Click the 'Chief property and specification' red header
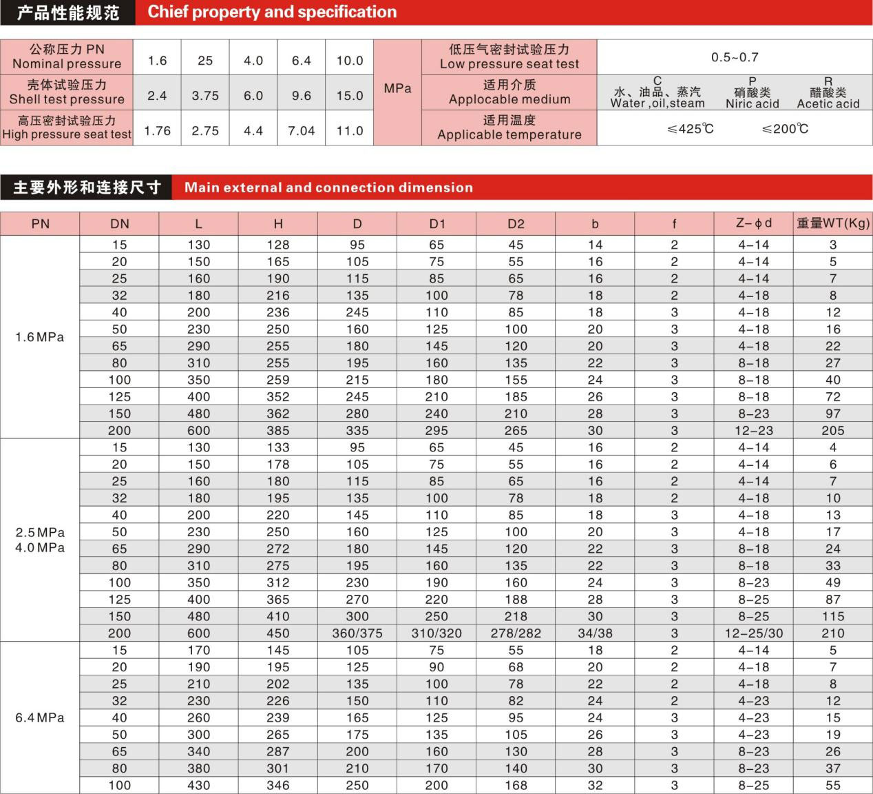 coord(272,12)
